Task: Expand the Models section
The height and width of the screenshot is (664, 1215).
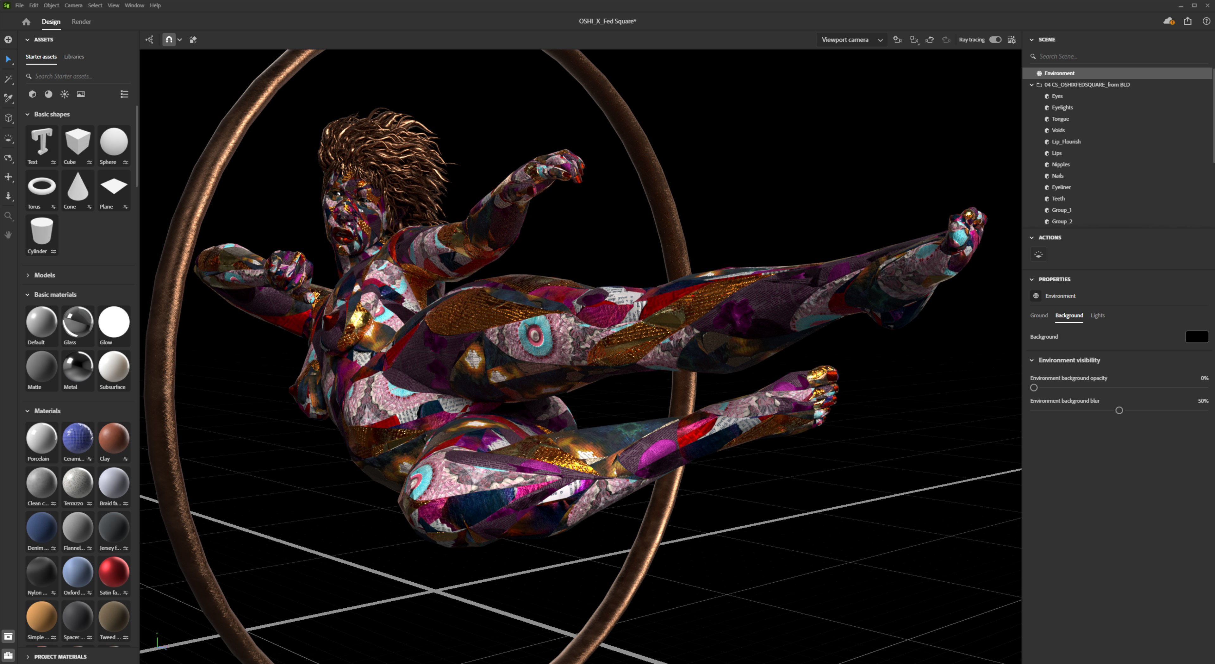Action: coord(27,275)
